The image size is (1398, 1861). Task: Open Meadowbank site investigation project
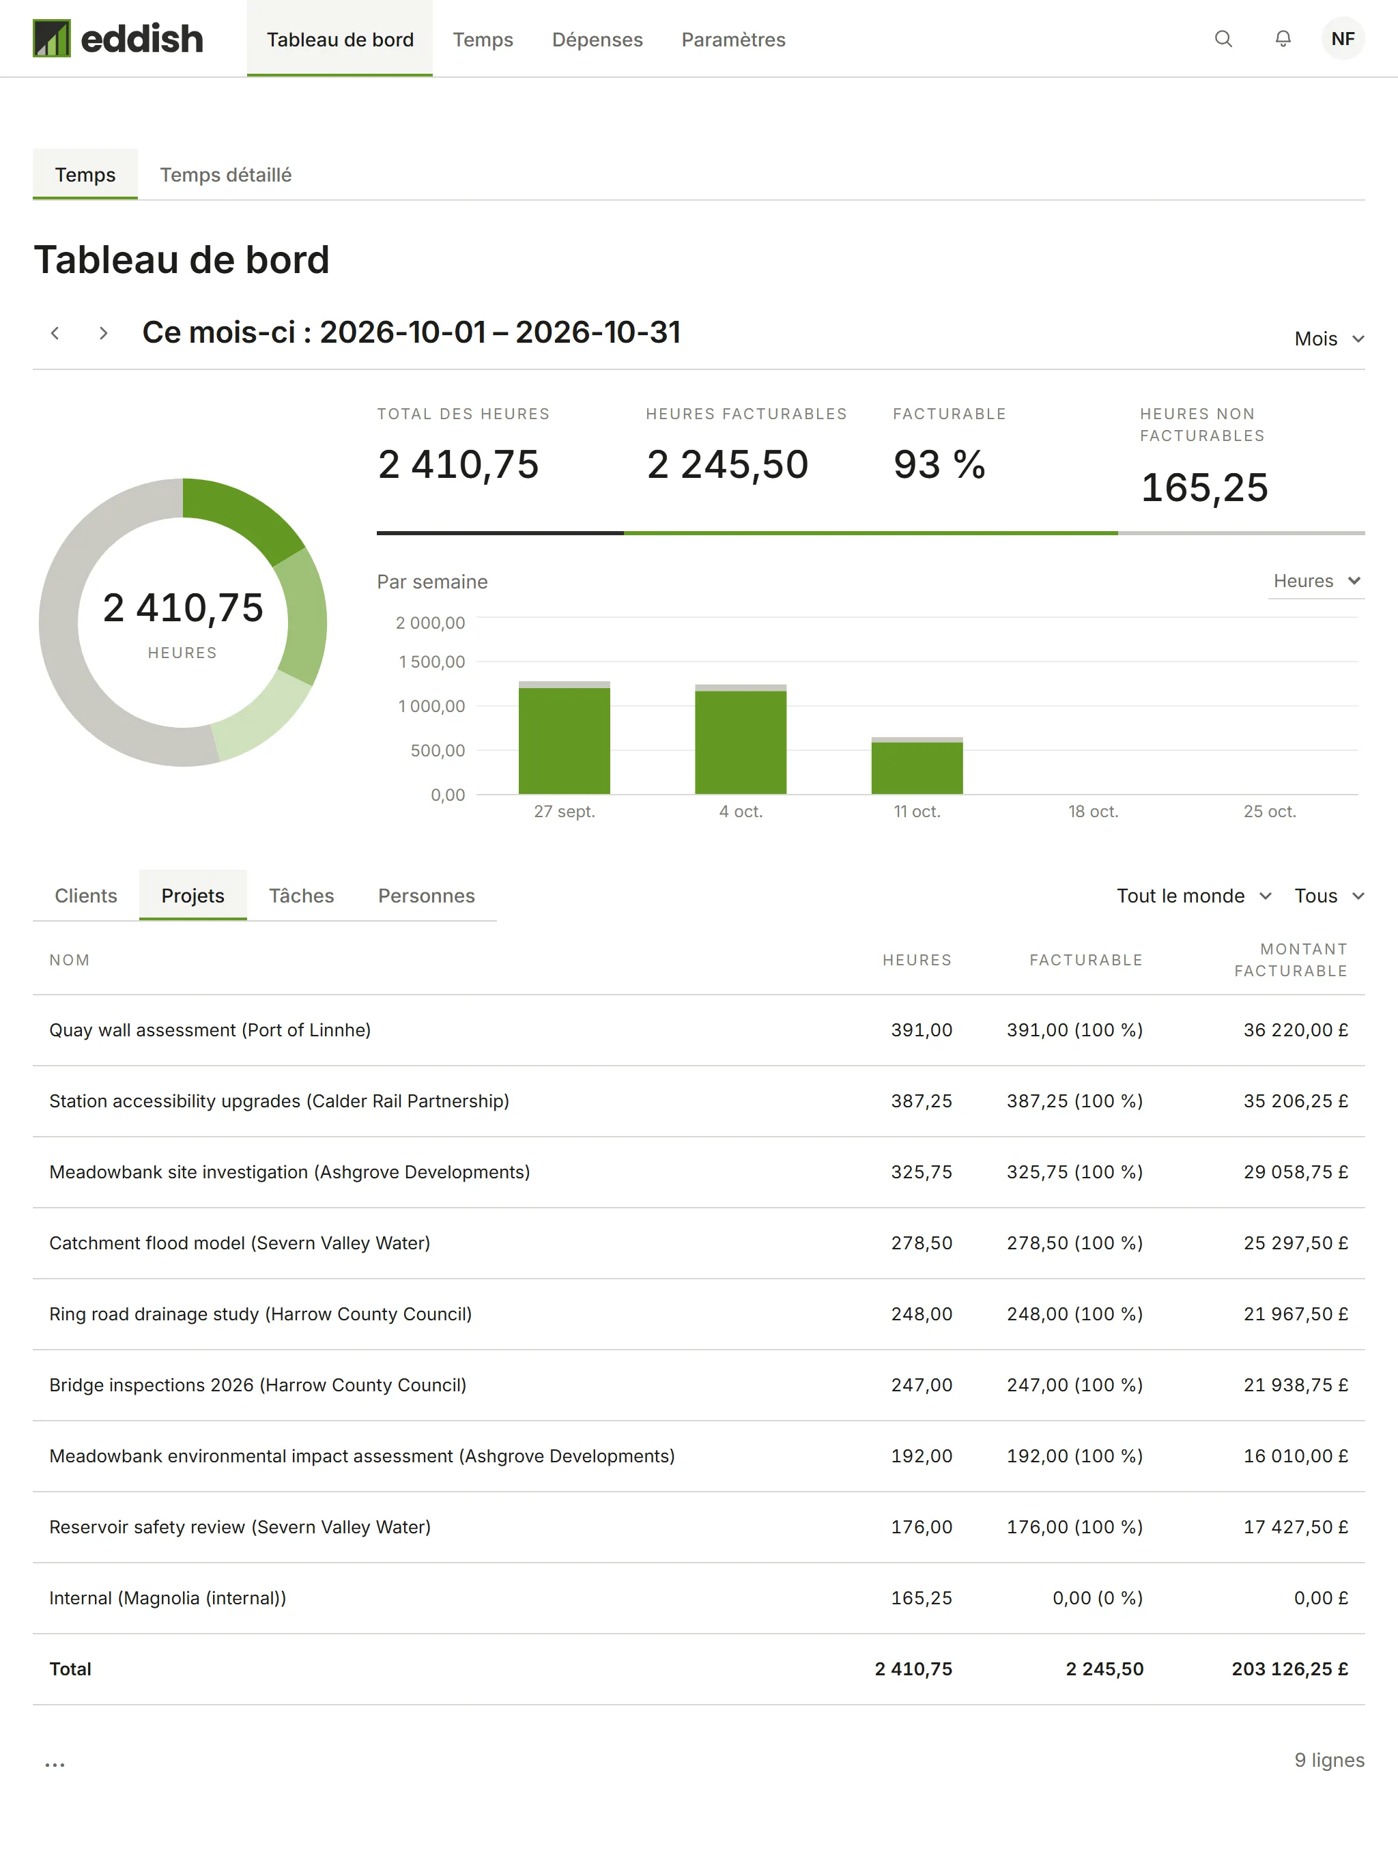click(x=290, y=1172)
